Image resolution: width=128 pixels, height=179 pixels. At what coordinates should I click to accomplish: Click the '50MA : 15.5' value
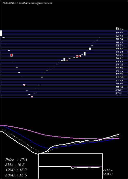point(16,175)
